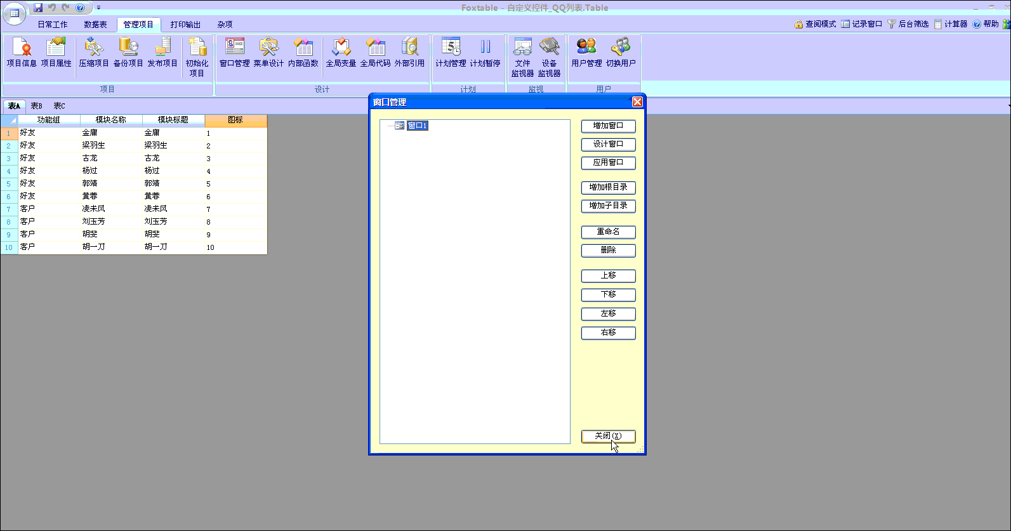The height and width of the screenshot is (531, 1011).
Task: Open 用户管理 user management
Action: click(x=586, y=52)
